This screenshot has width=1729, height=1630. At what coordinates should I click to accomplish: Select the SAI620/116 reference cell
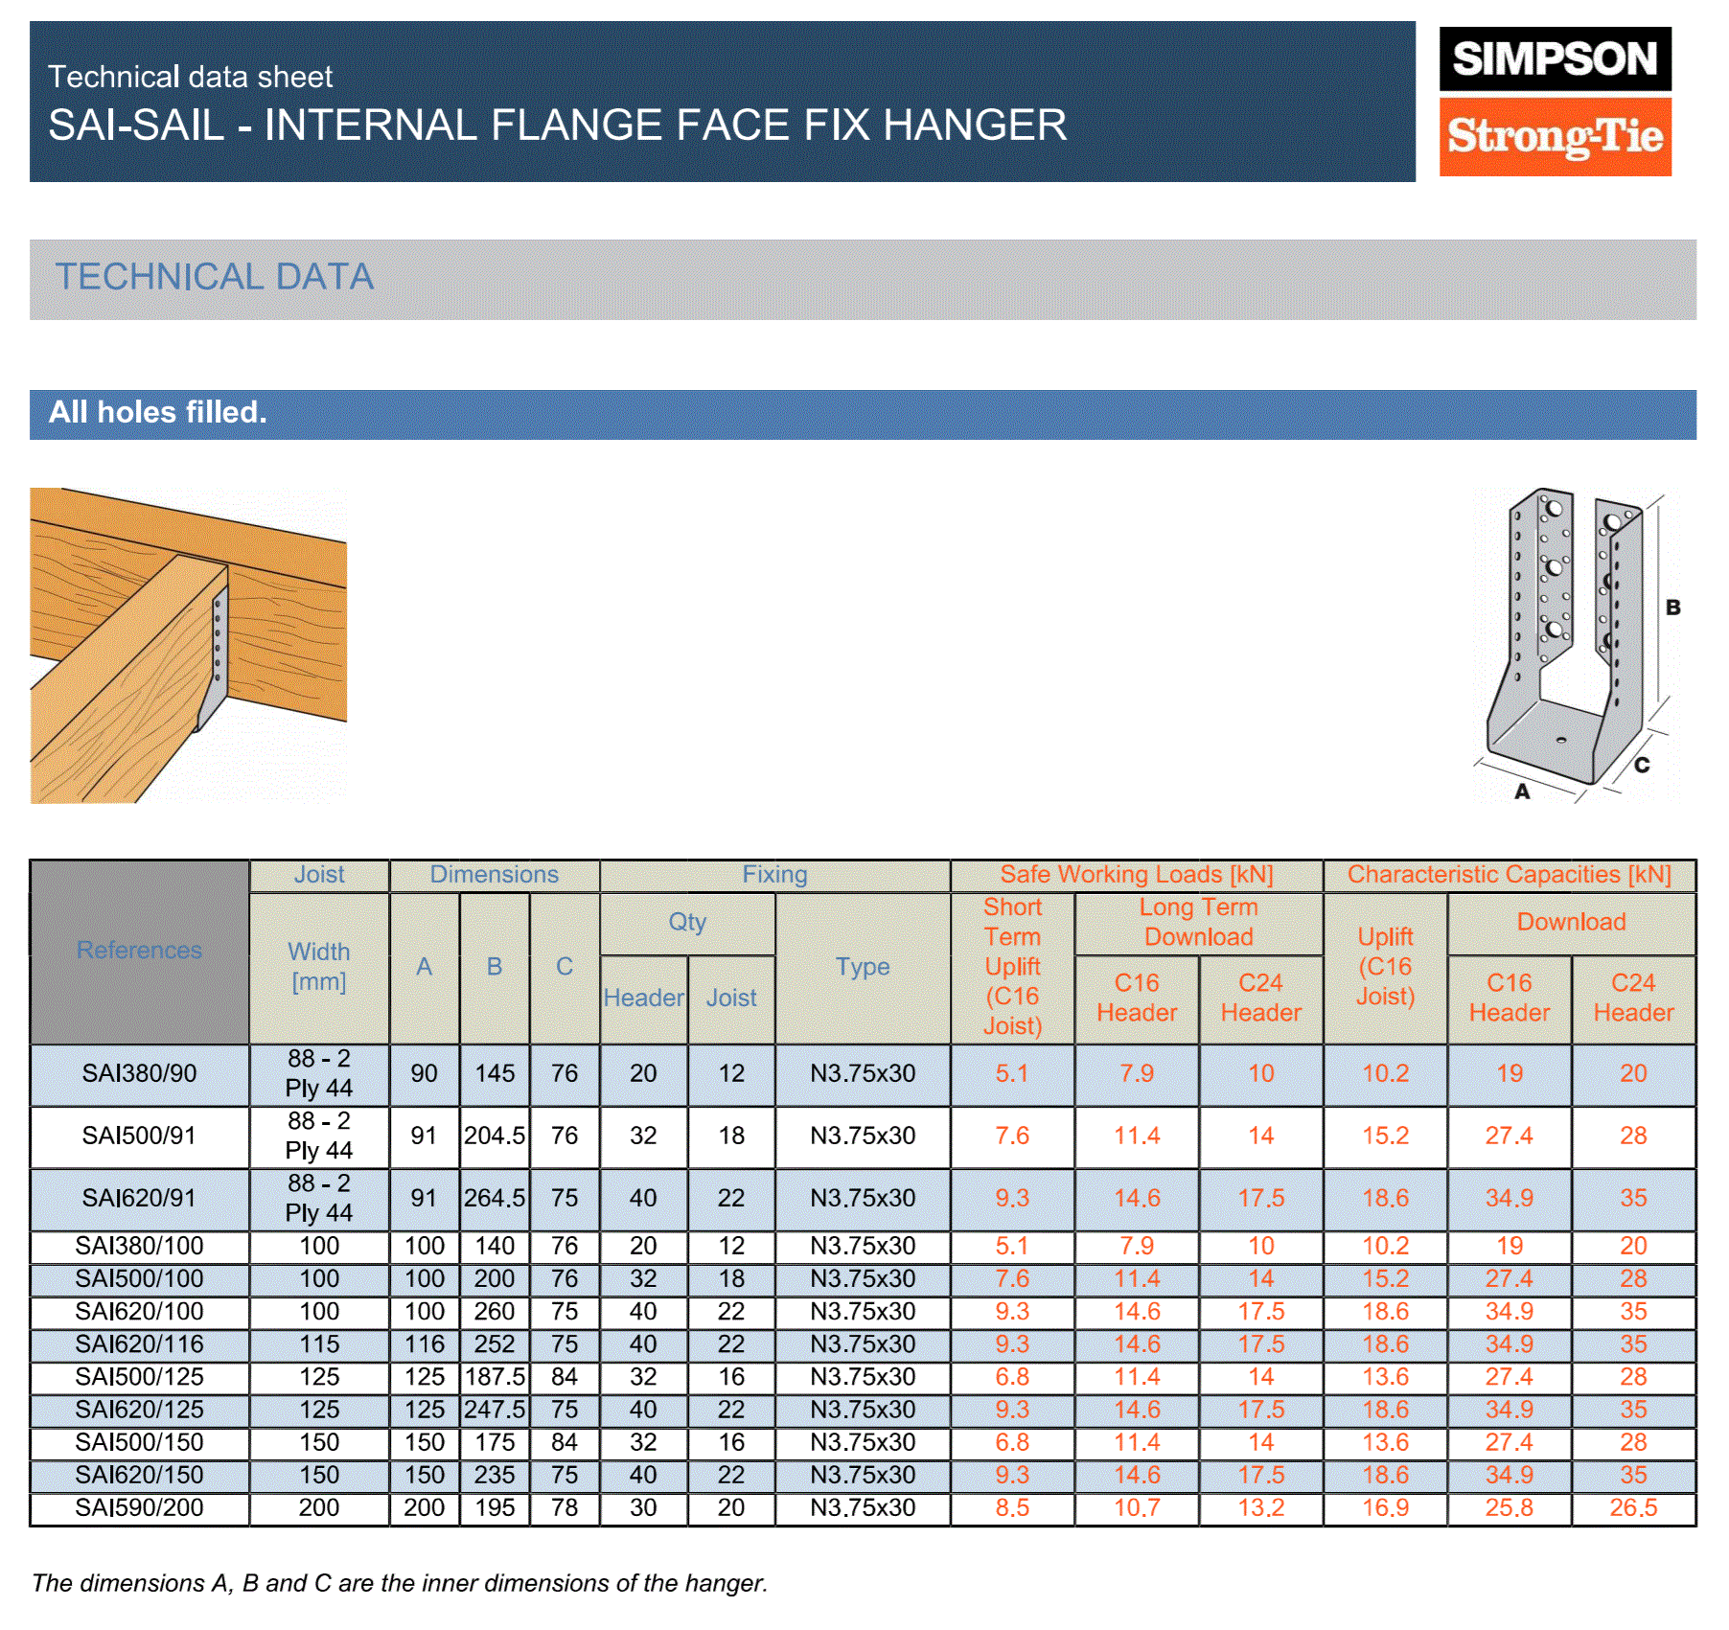[x=139, y=1344]
